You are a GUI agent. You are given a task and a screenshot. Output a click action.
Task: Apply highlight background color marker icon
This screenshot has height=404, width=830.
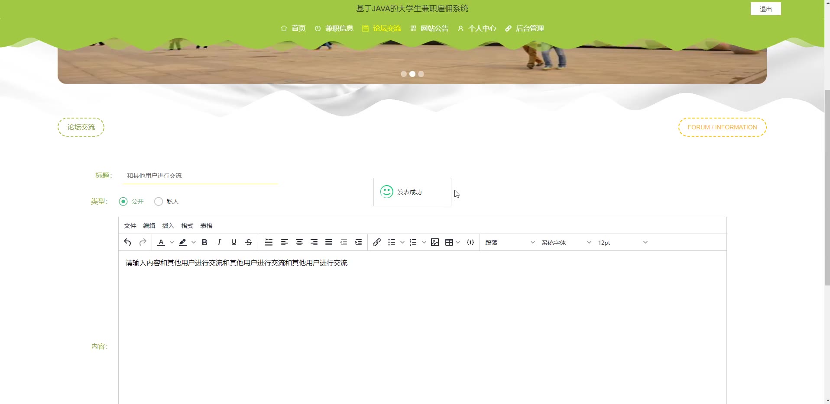(x=183, y=242)
